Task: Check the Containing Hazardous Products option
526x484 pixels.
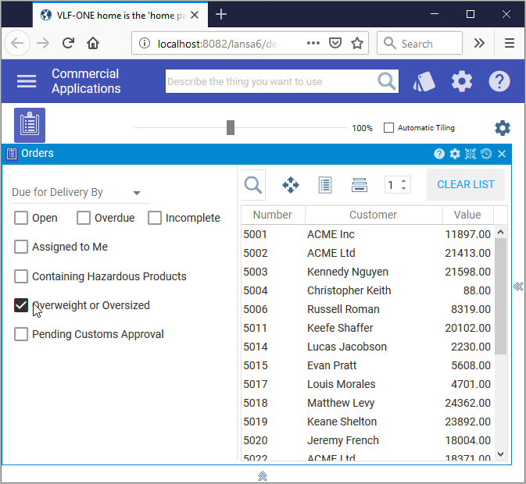Action: click(21, 276)
